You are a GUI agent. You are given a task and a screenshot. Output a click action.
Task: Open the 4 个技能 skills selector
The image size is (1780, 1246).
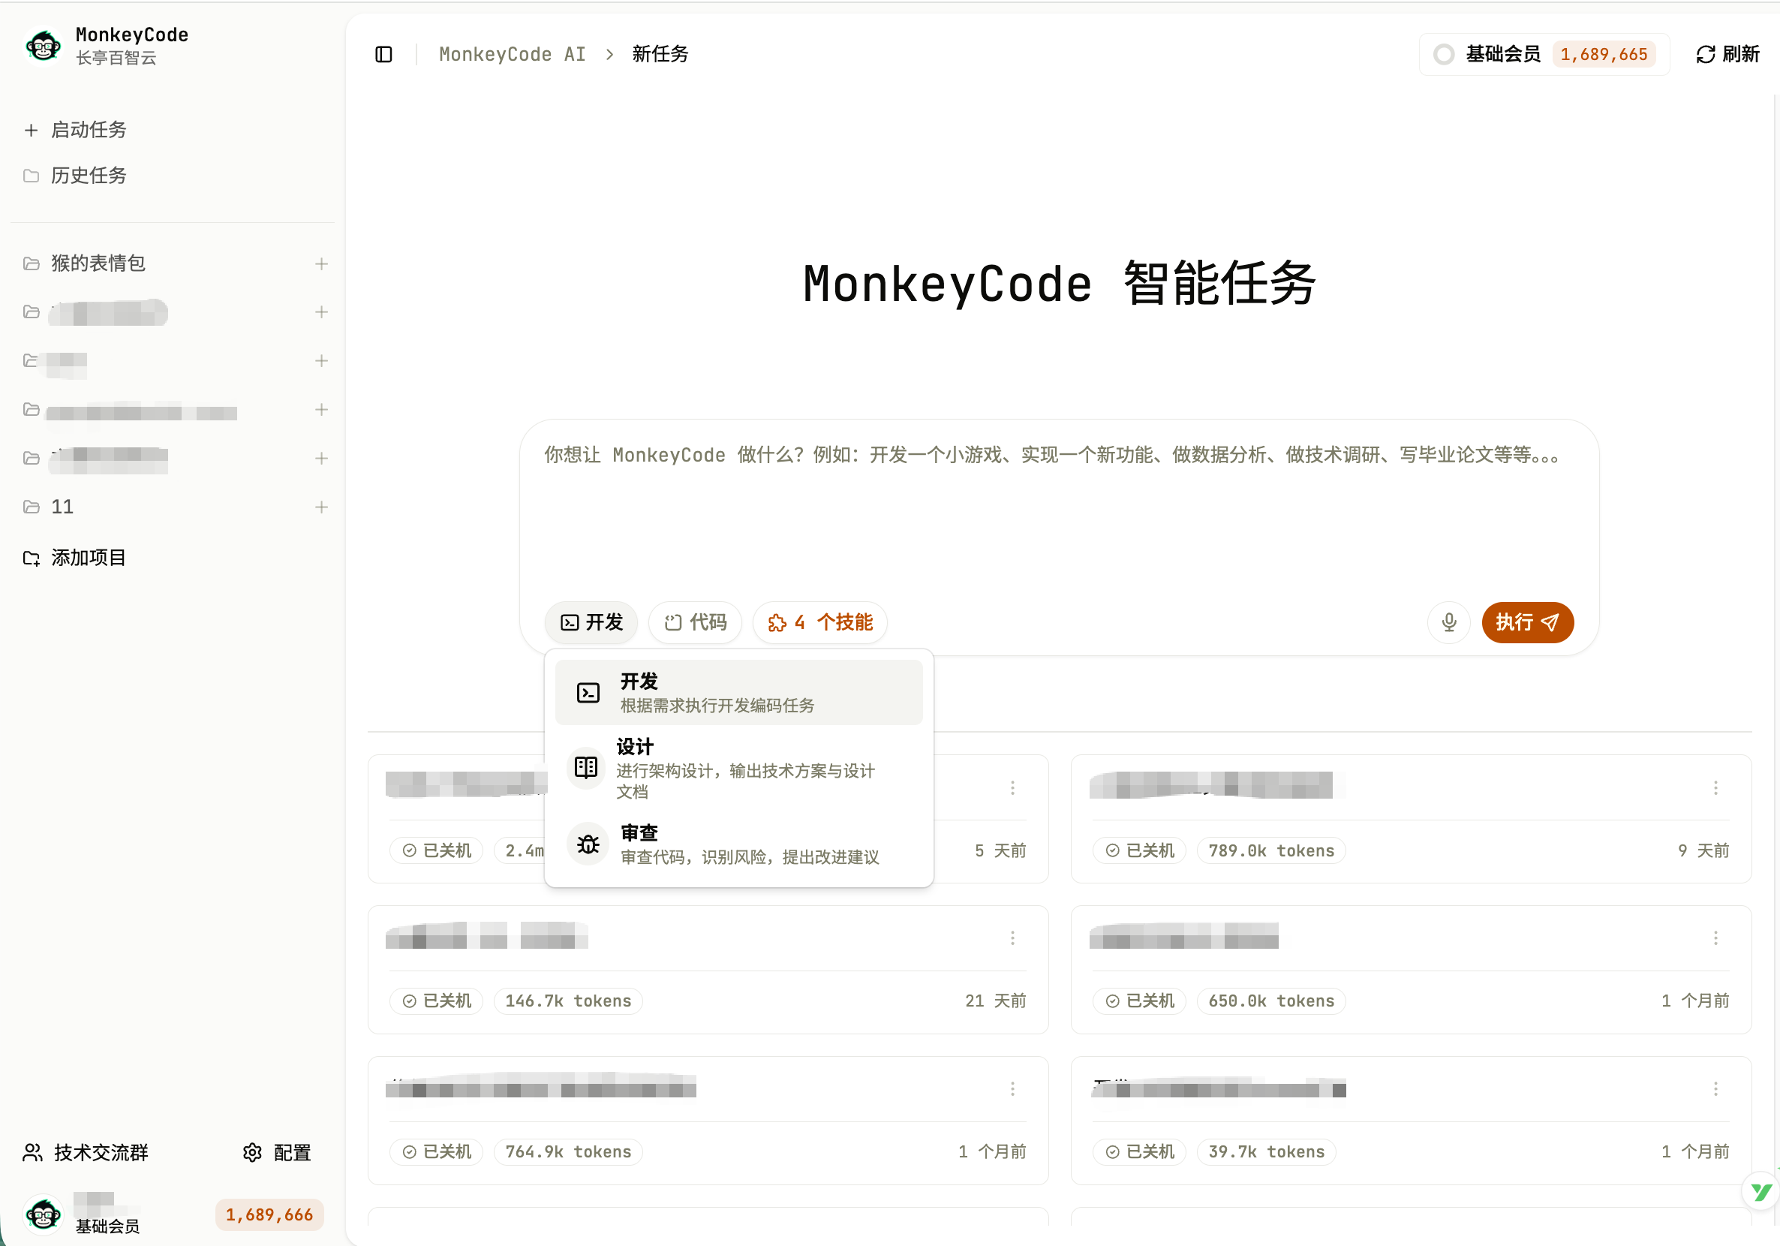pyautogui.click(x=820, y=621)
